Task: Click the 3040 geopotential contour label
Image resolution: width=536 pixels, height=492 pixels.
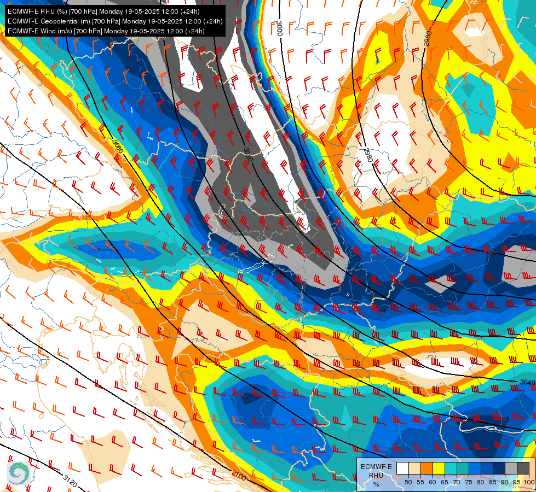Action: pyautogui.click(x=527, y=382)
